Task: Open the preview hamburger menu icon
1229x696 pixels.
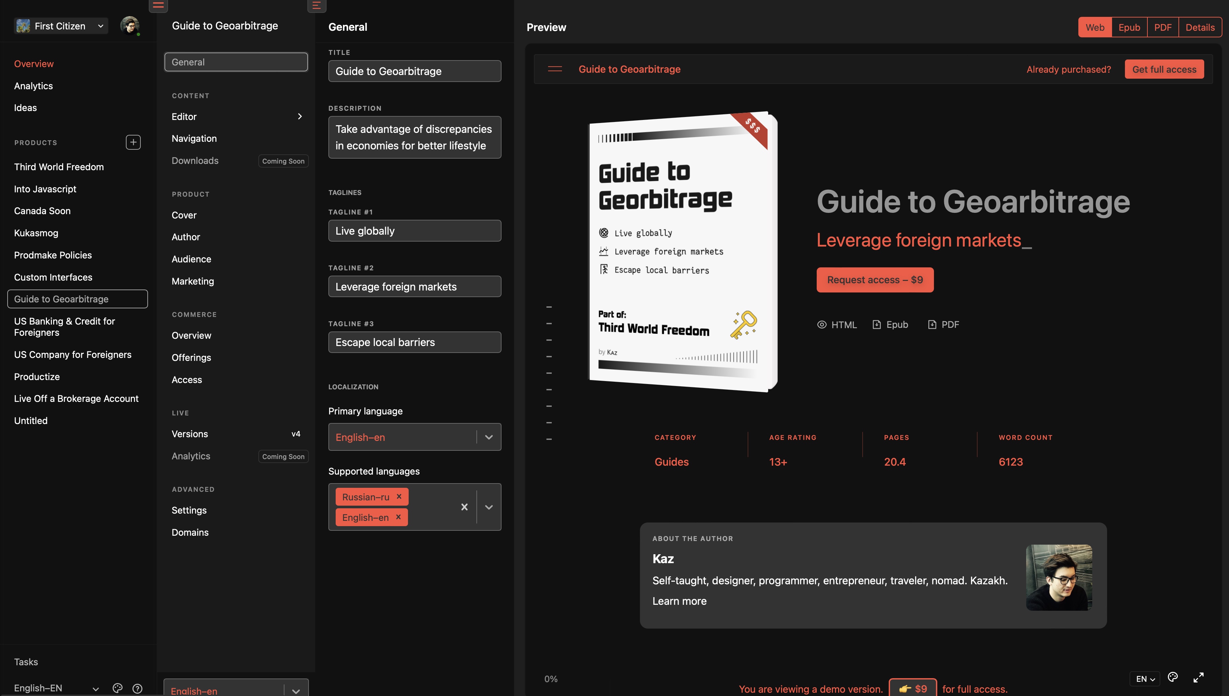Action: [x=554, y=69]
